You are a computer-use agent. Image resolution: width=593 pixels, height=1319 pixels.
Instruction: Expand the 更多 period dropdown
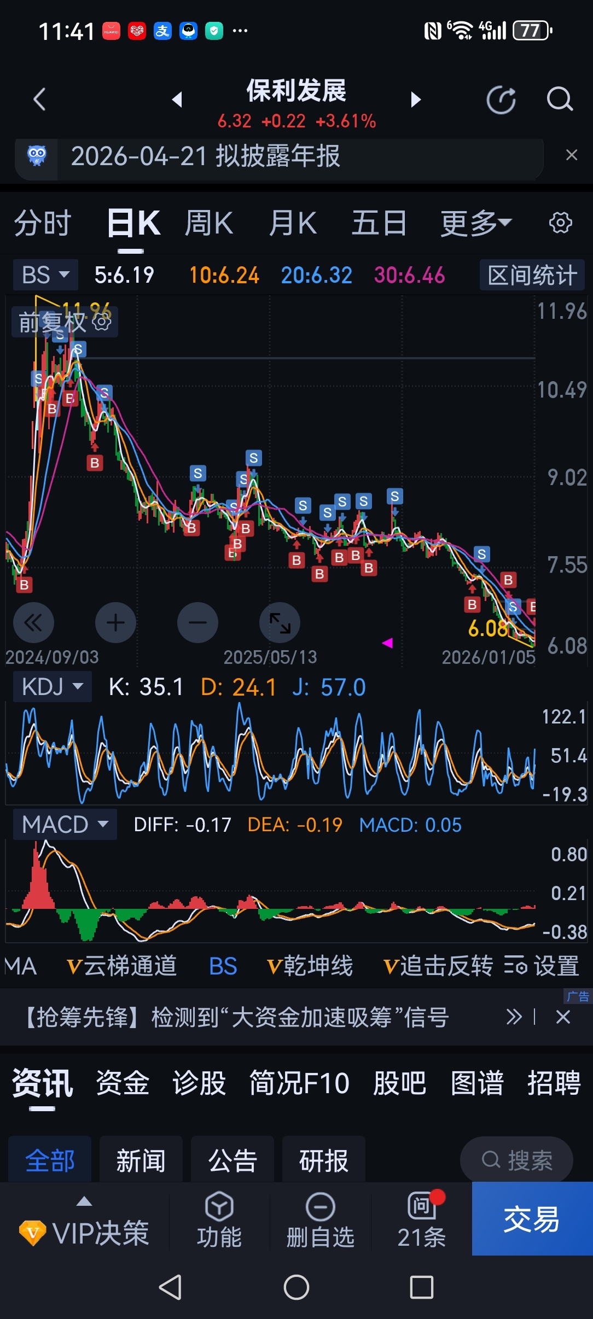(476, 223)
